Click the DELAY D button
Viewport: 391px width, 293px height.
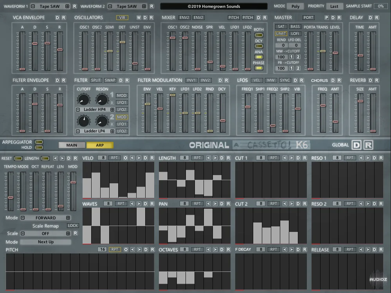point(371,18)
